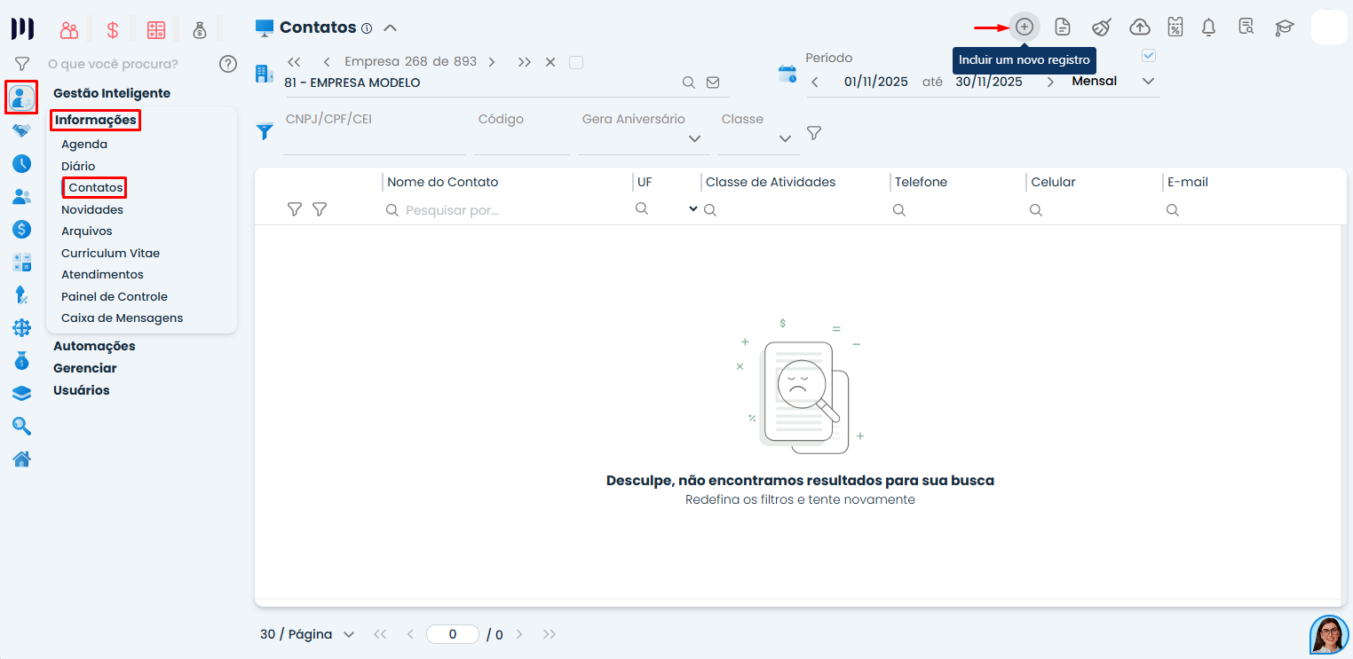This screenshot has width=1353, height=659.
Task: Tick the checkbox next to the company navigation
Action: click(576, 62)
